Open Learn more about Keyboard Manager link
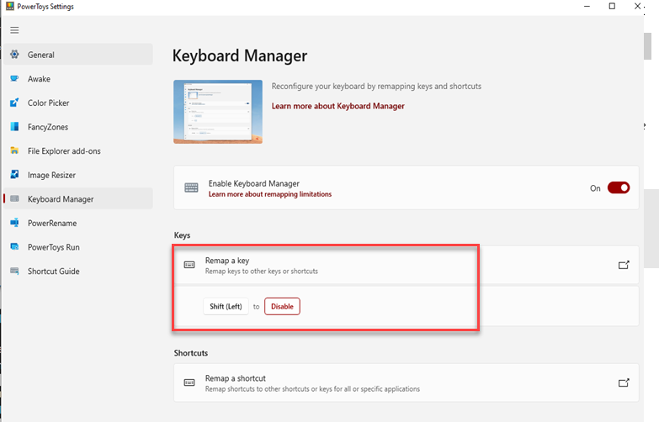The width and height of the screenshot is (659, 422). [337, 107]
